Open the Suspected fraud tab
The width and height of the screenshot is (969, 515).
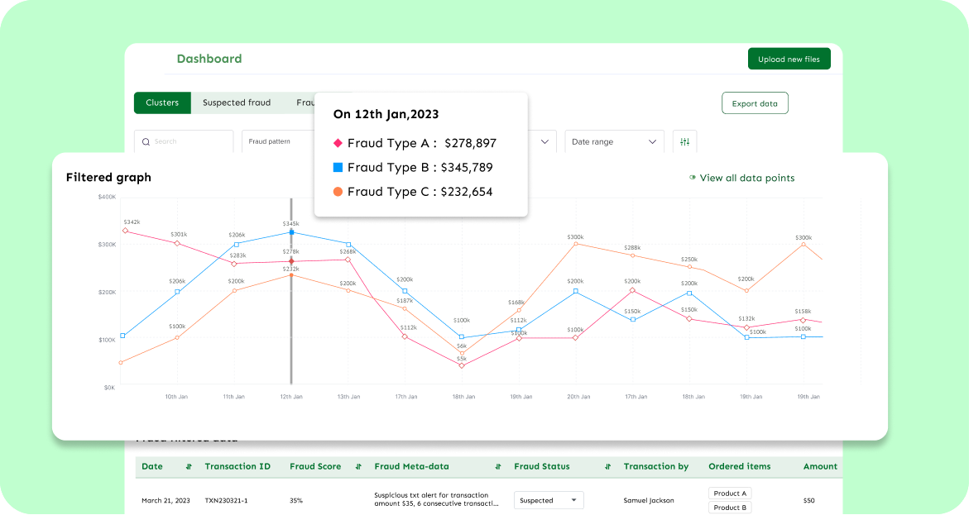pos(237,103)
